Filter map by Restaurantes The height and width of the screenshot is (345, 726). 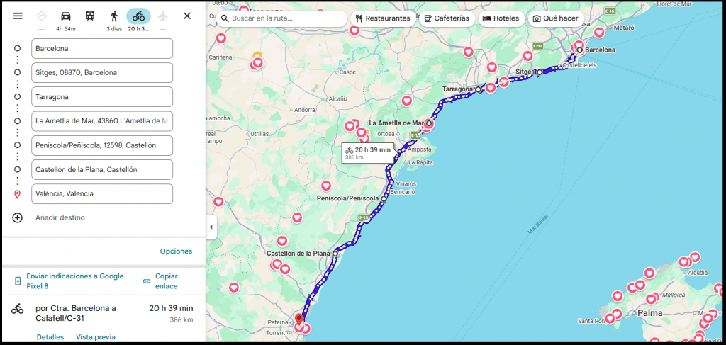(x=383, y=18)
